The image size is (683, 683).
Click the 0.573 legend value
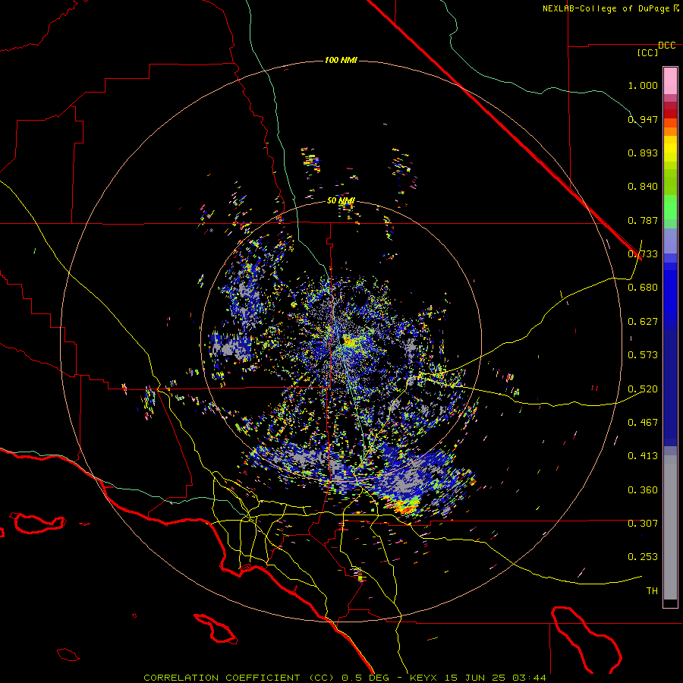click(x=643, y=355)
